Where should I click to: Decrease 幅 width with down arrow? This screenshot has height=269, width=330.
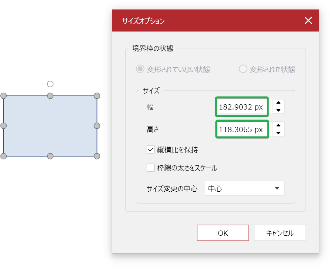[x=279, y=110]
